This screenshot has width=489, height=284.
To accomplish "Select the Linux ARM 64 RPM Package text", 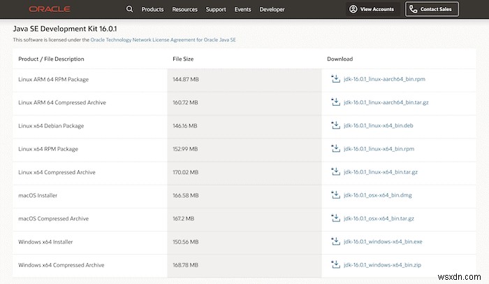I will point(53,79).
